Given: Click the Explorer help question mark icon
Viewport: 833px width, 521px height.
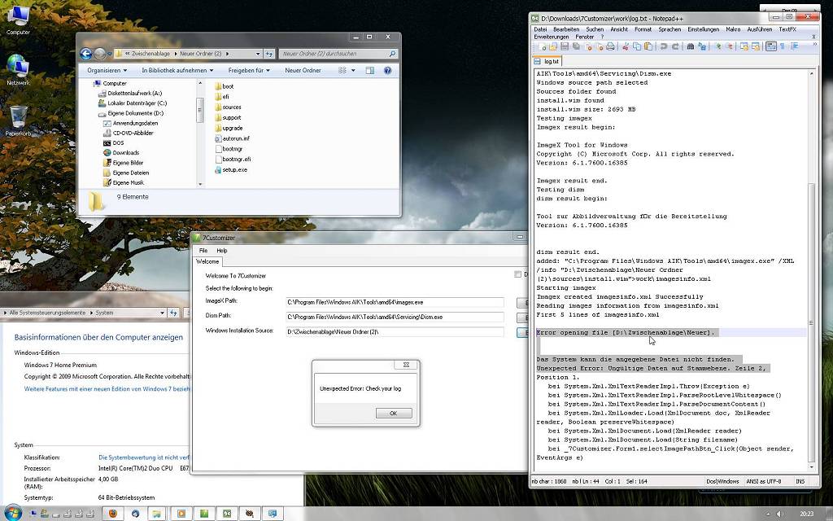Looking at the screenshot, I should click(388, 70).
